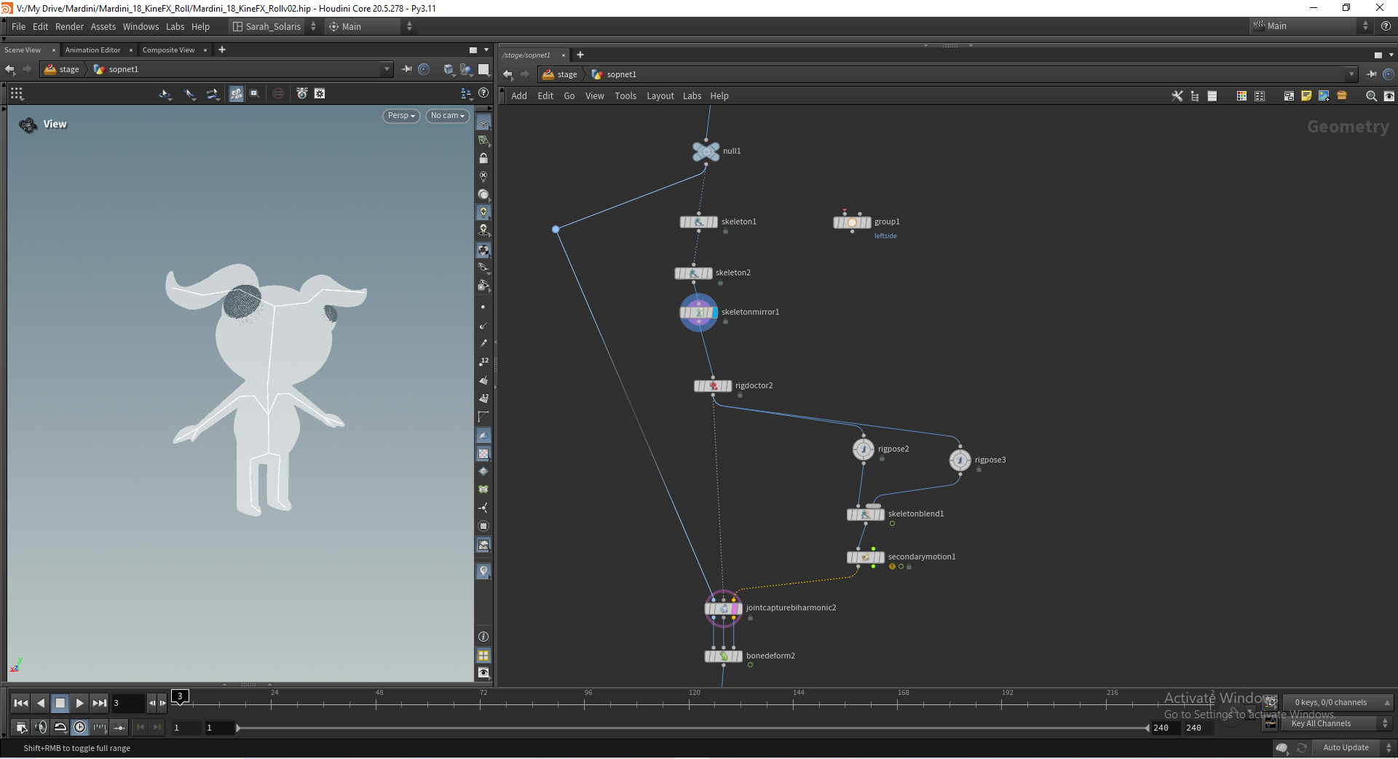Image resolution: width=1398 pixels, height=759 pixels.
Task: Select the rigdoctor2 node
Action: (x=713, y=386)
